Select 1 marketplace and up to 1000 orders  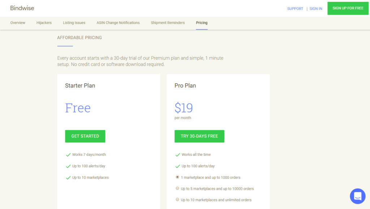177,177
